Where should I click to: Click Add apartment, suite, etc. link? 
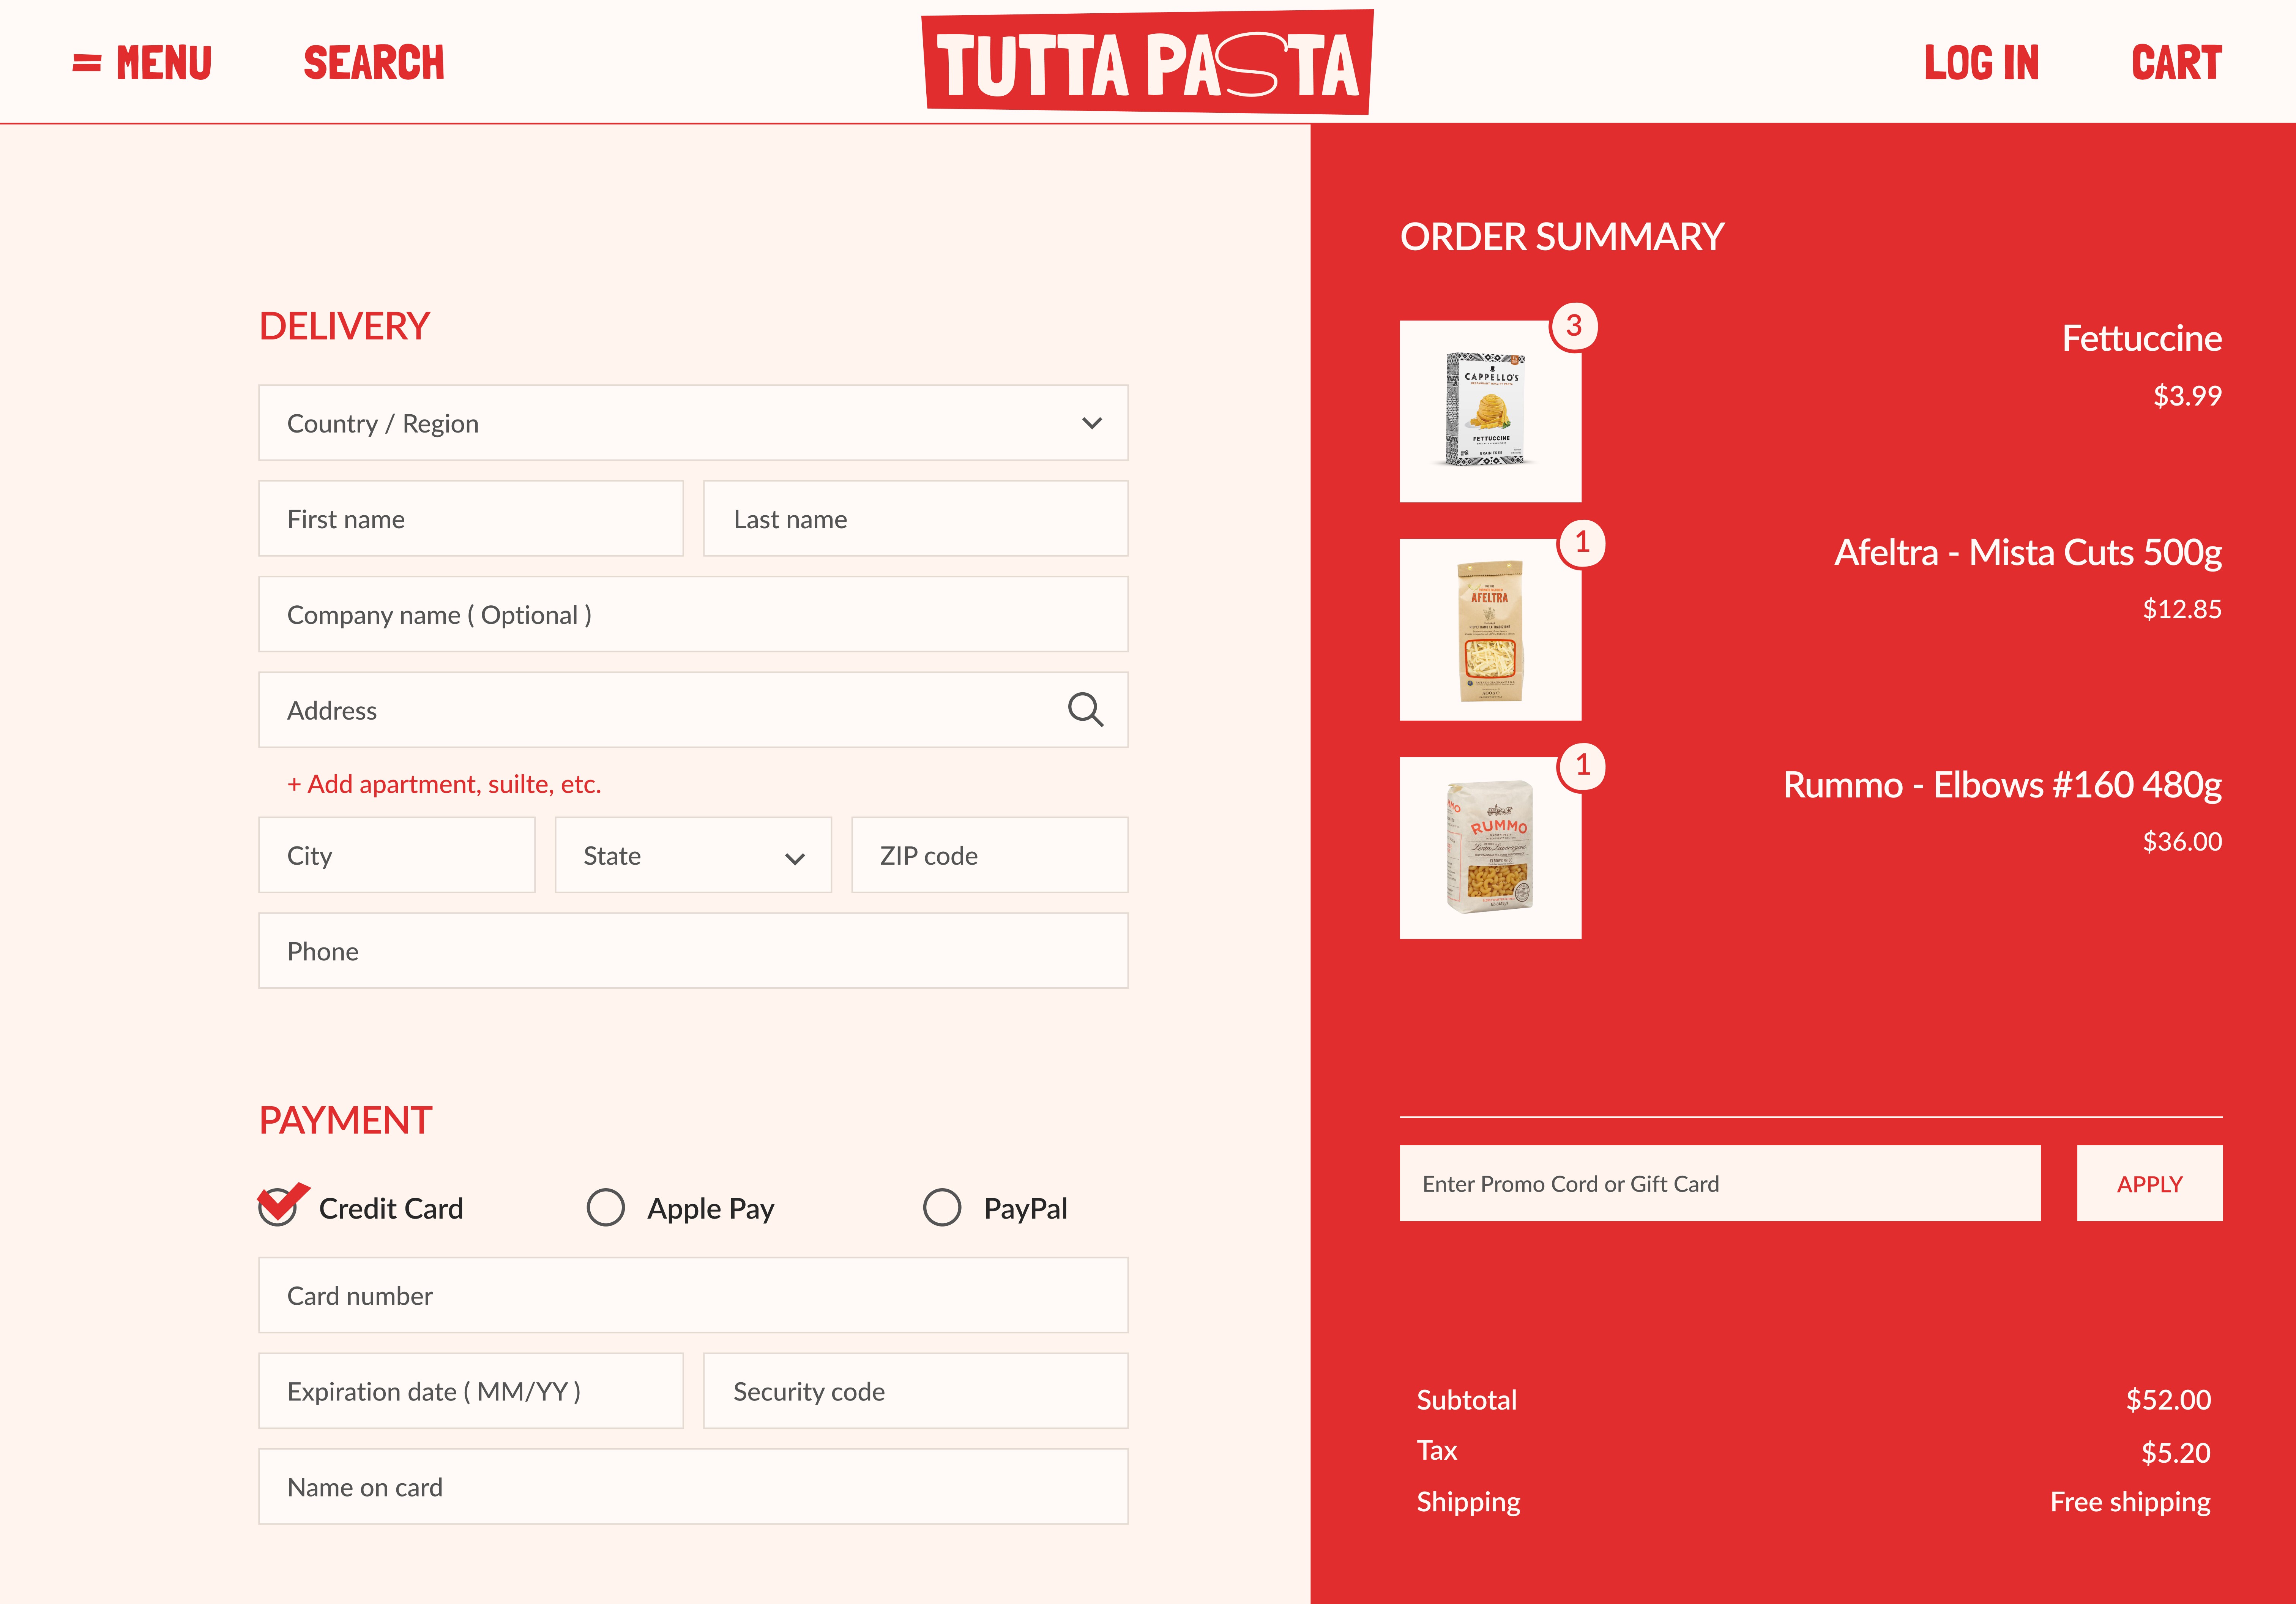[x=444, y=784]
